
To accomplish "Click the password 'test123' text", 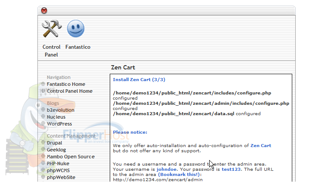I will [x=231, y=169].
